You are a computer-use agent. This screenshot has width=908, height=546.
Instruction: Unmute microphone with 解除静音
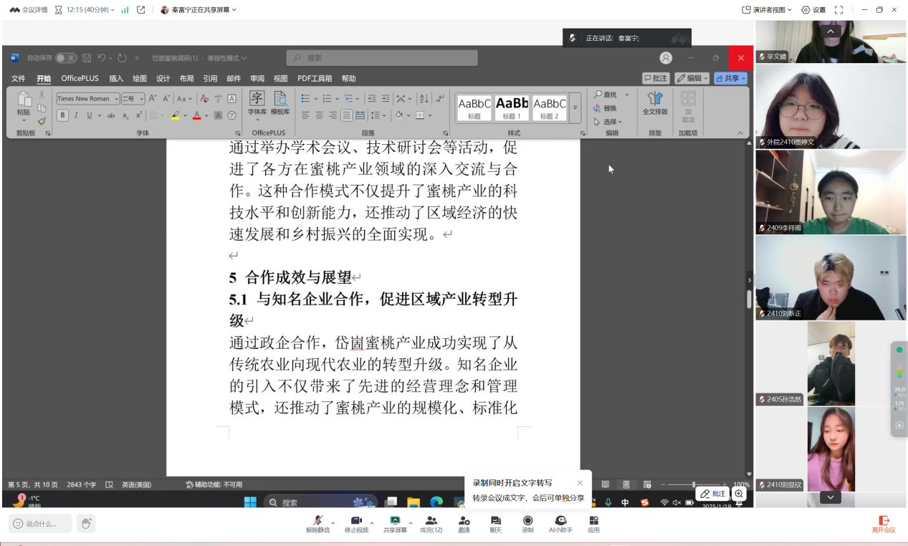point(317,524)
